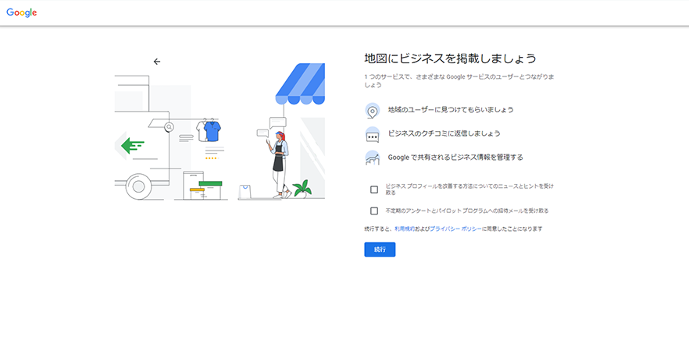Screen dimensions: 689x351
Task: Click the map location pin icon
Action: click(x=372, y=111)
